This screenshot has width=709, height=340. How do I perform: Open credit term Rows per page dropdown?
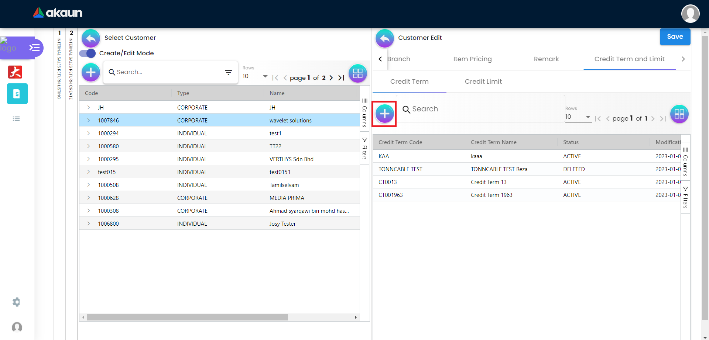tap(578, 117)
